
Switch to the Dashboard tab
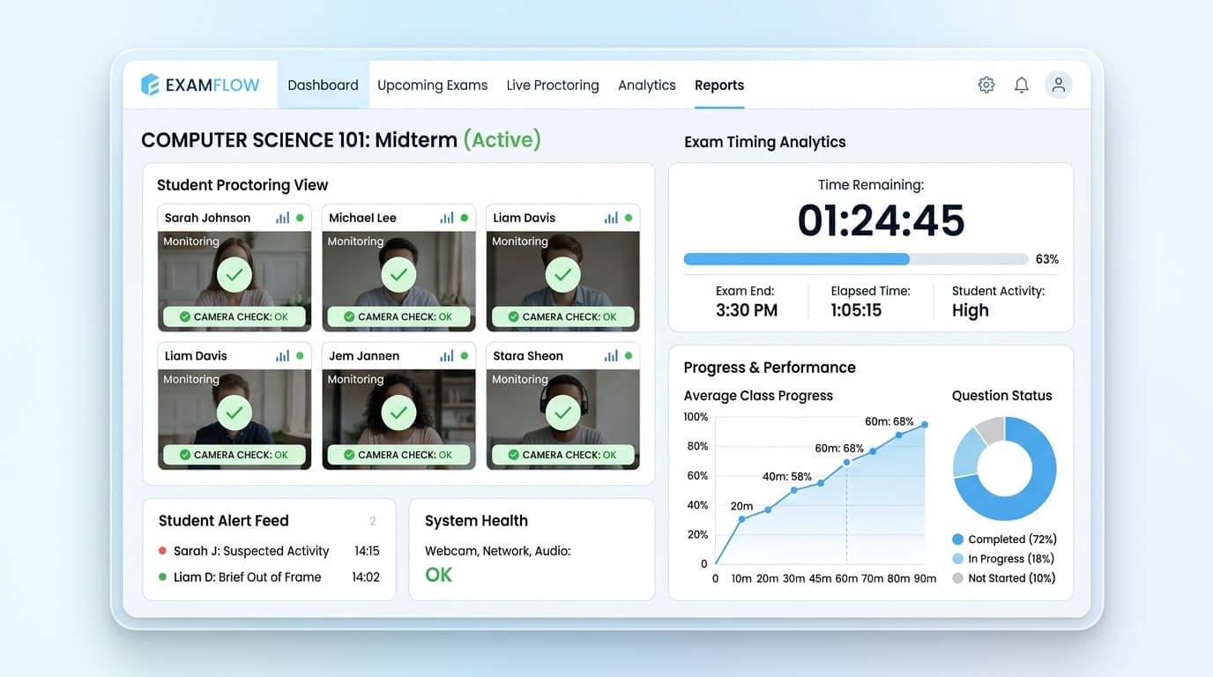(323, 86)
